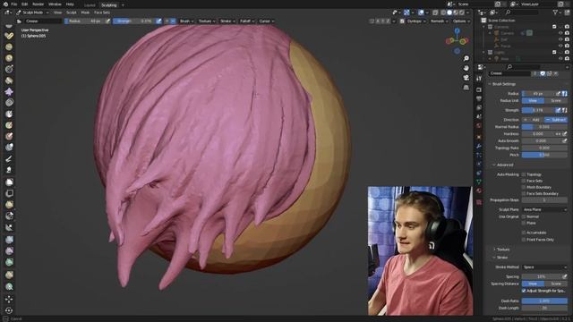Set Spacing Distance to Scene

coord(556,284)
